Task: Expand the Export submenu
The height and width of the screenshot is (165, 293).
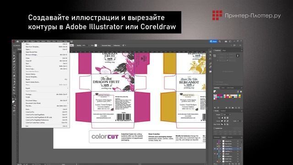Action: pyautogui.click(x=45, y=88)
